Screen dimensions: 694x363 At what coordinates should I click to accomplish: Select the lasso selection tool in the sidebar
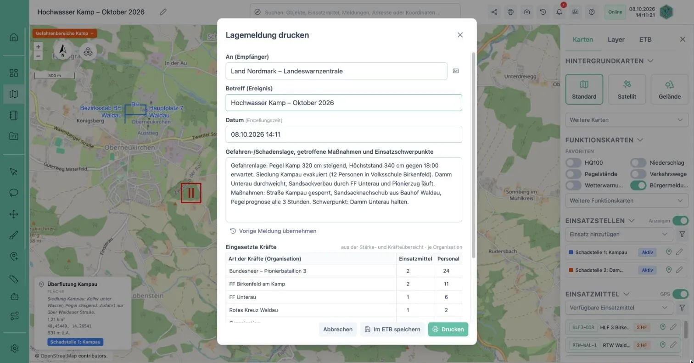(x=14, y=193)
